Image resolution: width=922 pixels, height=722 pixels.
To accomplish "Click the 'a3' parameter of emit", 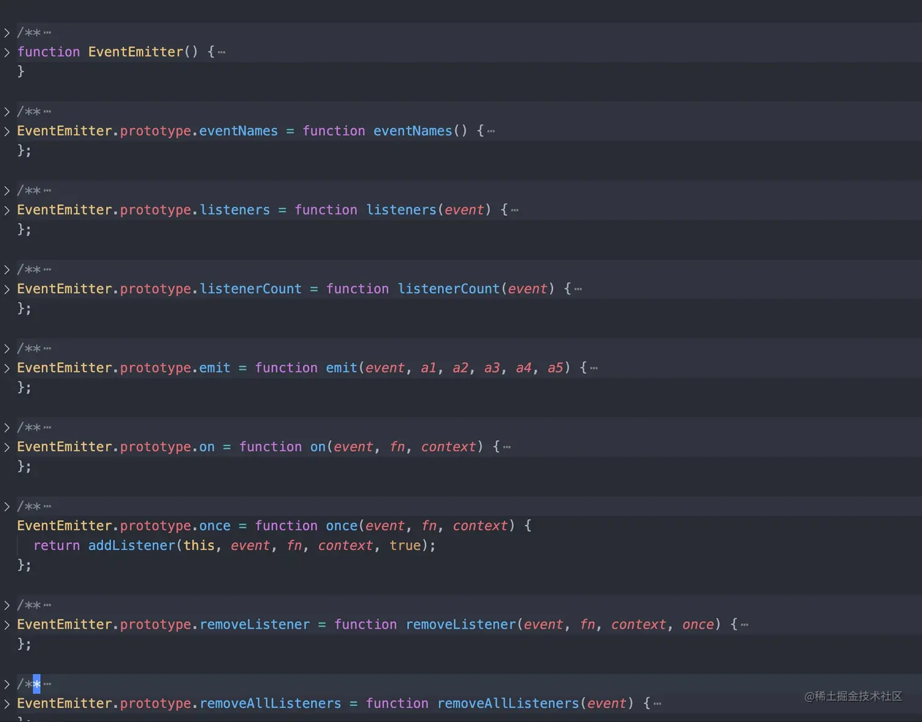I will [493, 368].
